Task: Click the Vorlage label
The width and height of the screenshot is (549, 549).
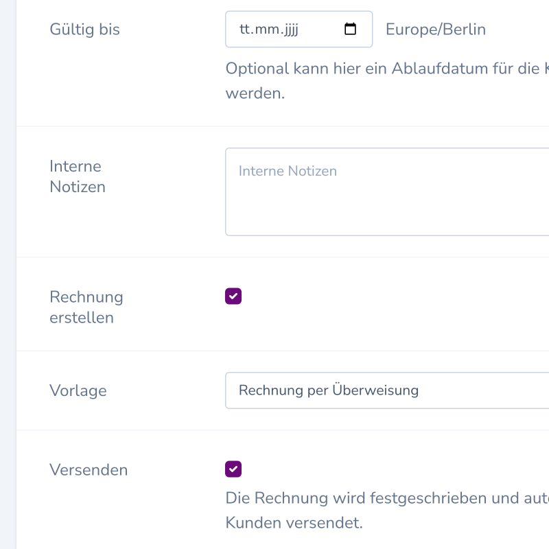Action: pyautogui.click(x=78, y=390)
